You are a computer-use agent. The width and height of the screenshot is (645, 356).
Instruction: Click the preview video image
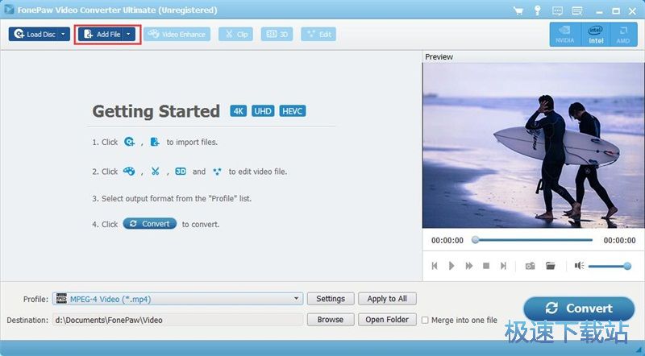coord(534,146)
